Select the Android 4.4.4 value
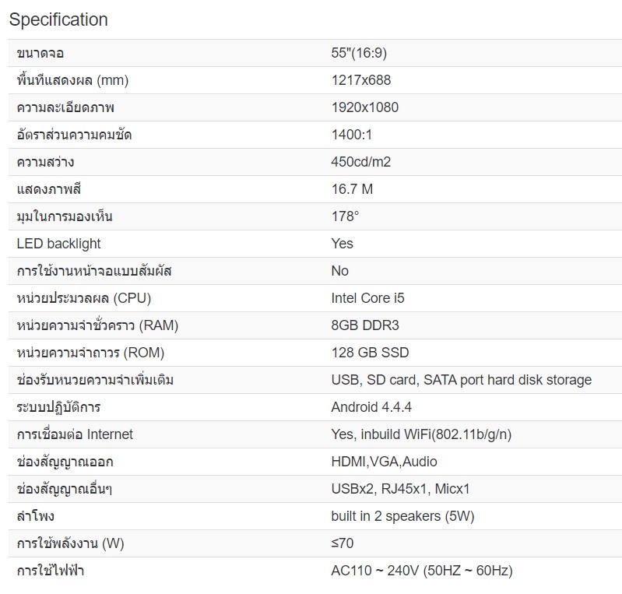This screenshot has width=622, height=594. pos(371,407)
